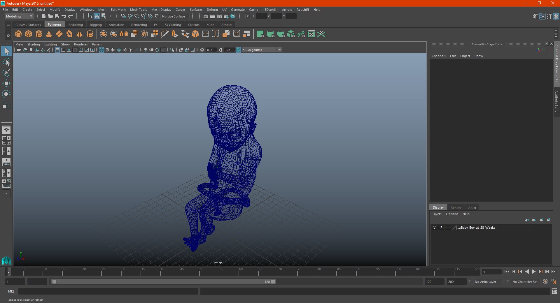Click the Multi-Cut knife shelf icon
Screen dimensions: 560x303
[x=165, y=34]
